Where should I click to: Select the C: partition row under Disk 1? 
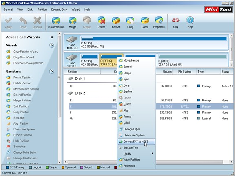151,86
